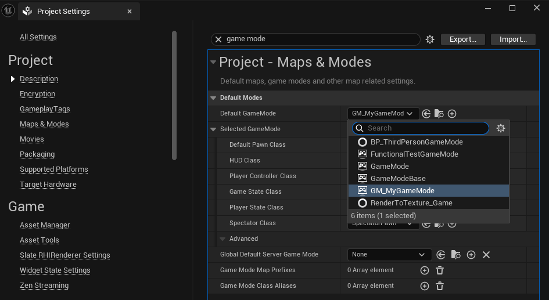Viewport: 549px width, 300px height.
Task: Select BP_ThirdPersonGameMode from the list
Action: click(x=416, y=142)
